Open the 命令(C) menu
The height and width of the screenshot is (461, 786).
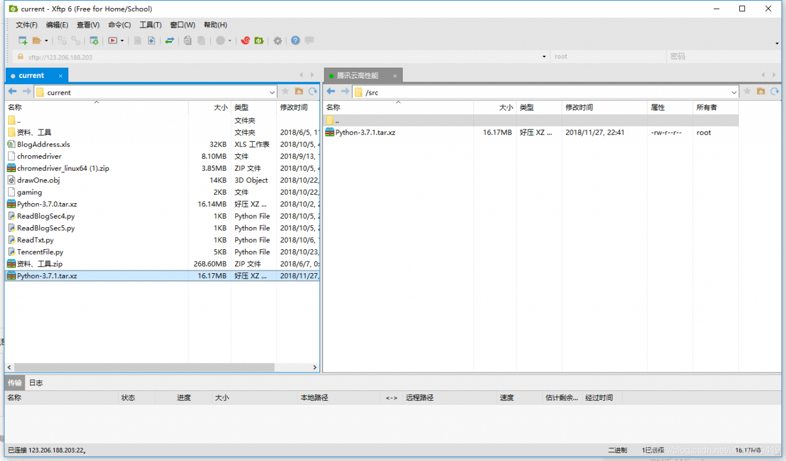click(119, 25)
